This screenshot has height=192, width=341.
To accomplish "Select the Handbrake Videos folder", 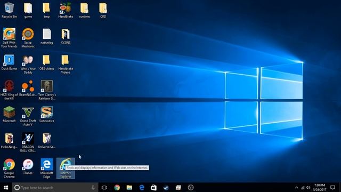I will coord(66,64).
